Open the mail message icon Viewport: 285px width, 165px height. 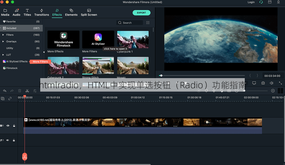click(270, 2)
